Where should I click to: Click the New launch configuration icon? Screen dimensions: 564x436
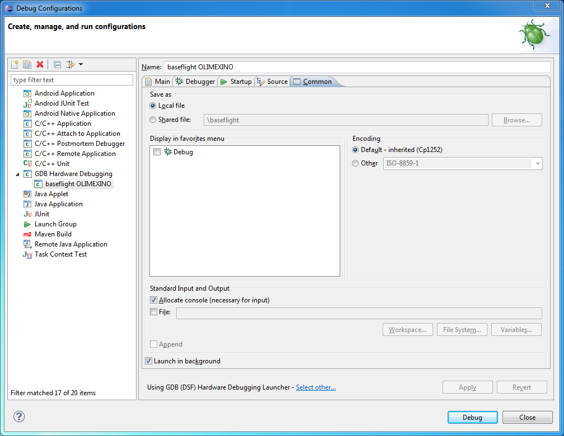(x=15, y=65)
